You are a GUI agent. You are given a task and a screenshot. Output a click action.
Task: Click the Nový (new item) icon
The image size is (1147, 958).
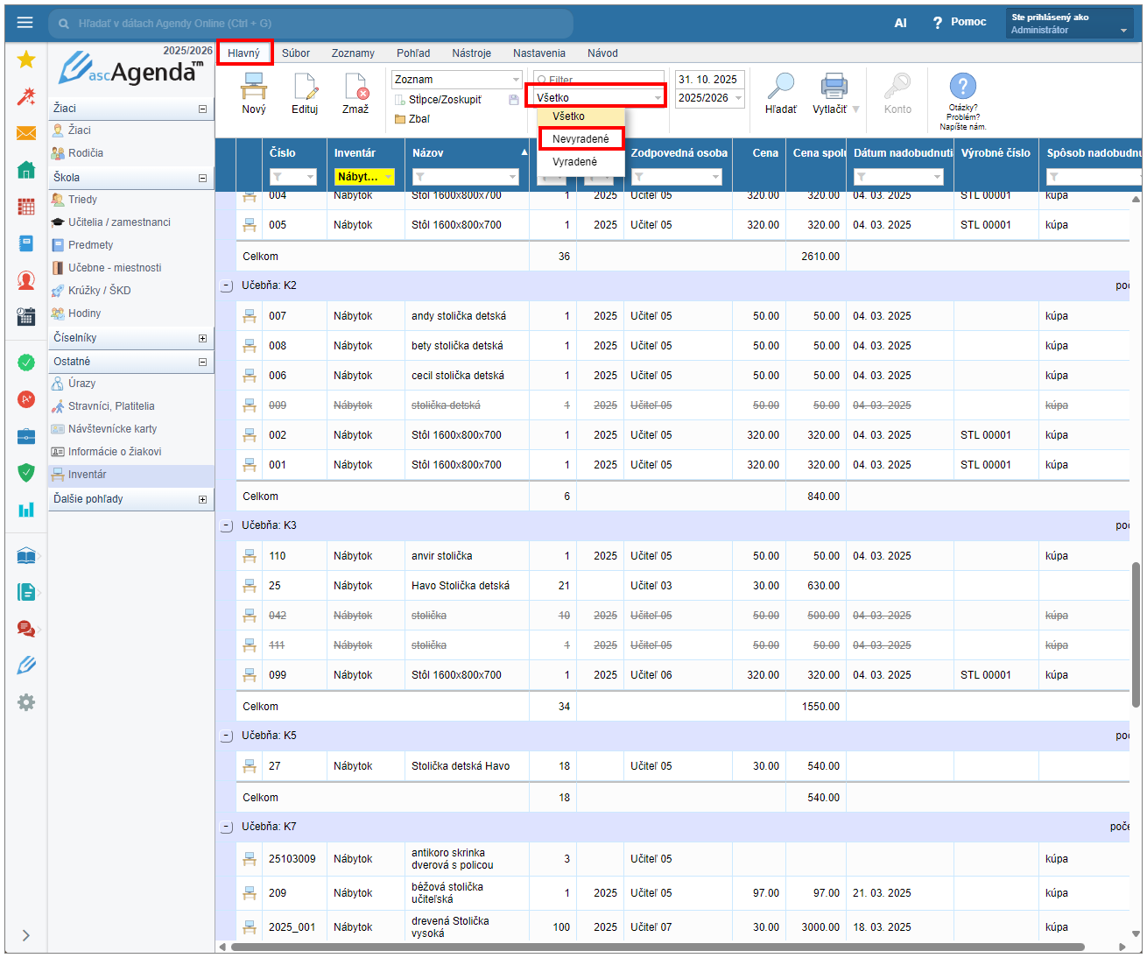(x=254, y=87)
